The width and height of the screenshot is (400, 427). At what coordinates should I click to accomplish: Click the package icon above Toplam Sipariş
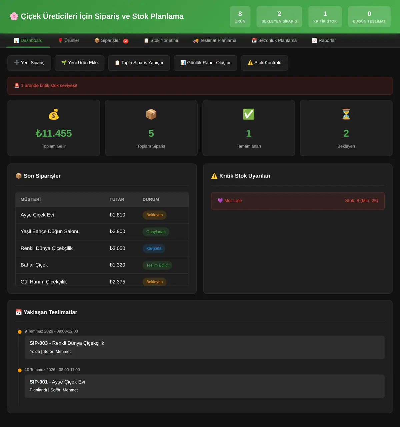click(x=151, y=114)
